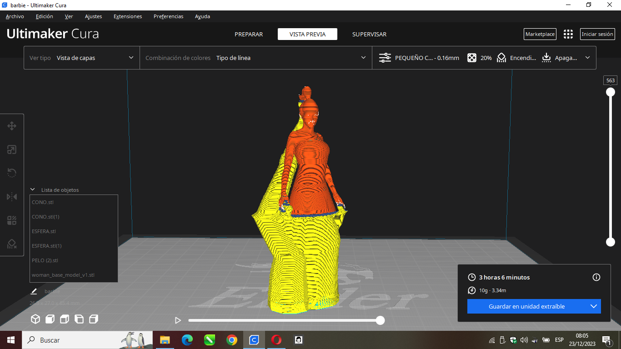The image size is (621, 349).
Task: Open the Combinación de colores dropdown
Action: coord(256,58)
